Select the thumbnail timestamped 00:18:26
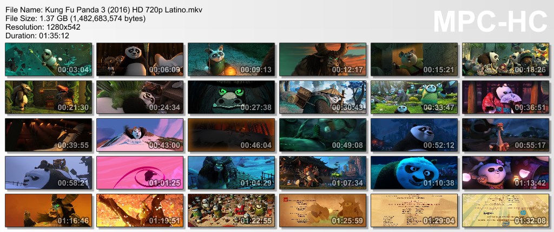 pyautogui.click(x=506, y=59)
